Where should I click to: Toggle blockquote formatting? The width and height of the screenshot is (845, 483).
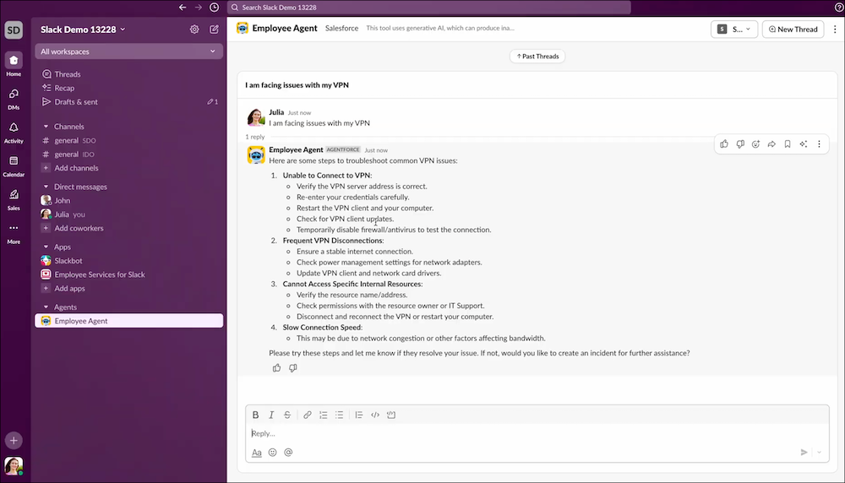click(359, 415)
